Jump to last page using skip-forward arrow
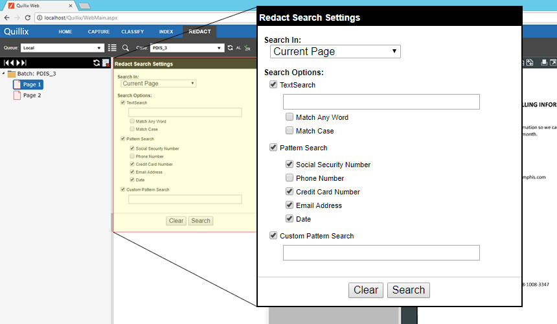Viewport: 557px width, 324px height. pyautogui.click(x=23, y=63)
